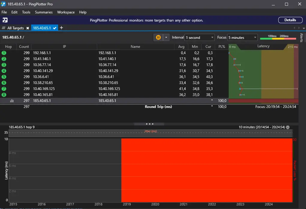This screenshot has height=209, width=306.
Task: Click hop 5 green circle icon
Action: pos(4,77)
